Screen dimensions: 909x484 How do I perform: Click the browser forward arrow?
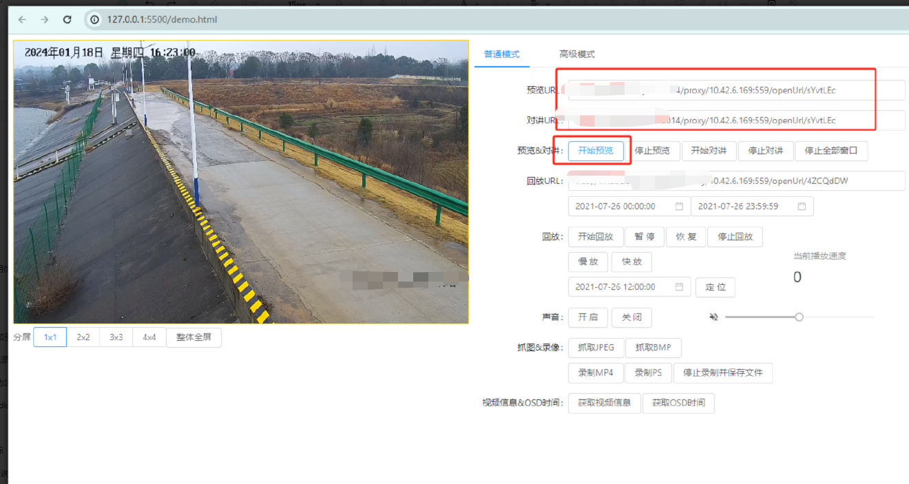tap(45, 19)
